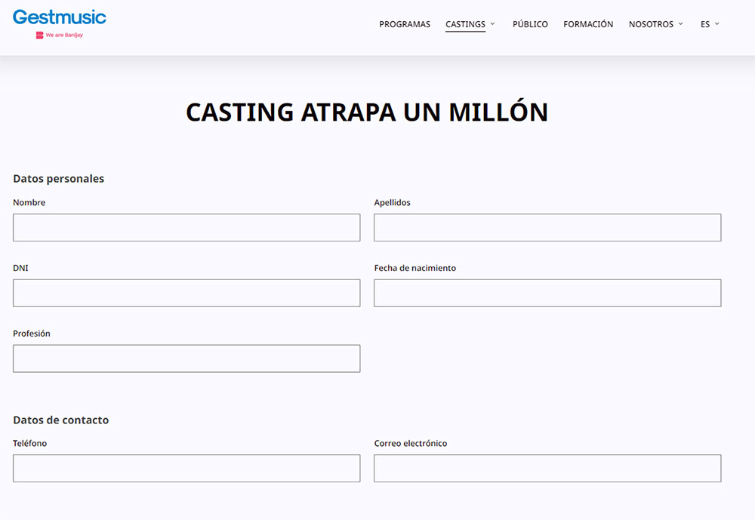This screenshot has height=520, width=755.
Task: Click the CASTING ATRAPA UN MILLÓN heading
Action: click(x=367, y=112)
